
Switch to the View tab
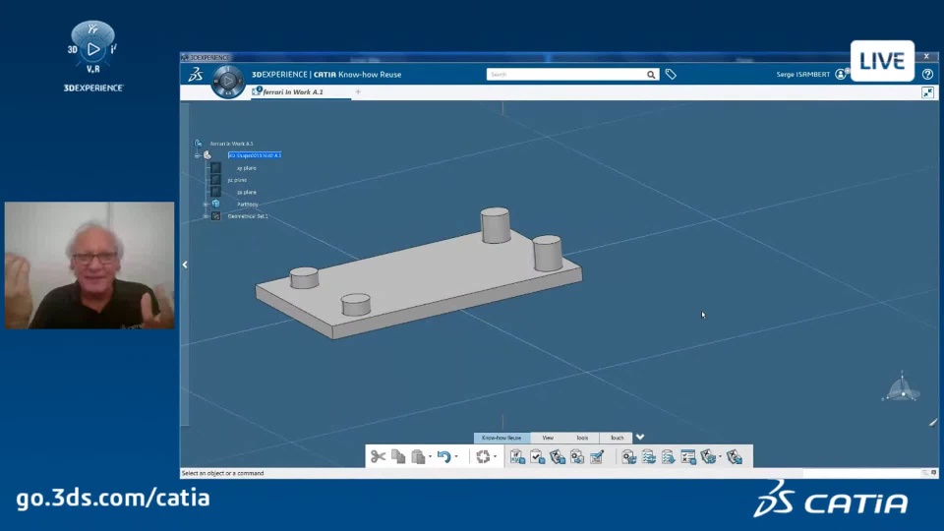point(548,438)
